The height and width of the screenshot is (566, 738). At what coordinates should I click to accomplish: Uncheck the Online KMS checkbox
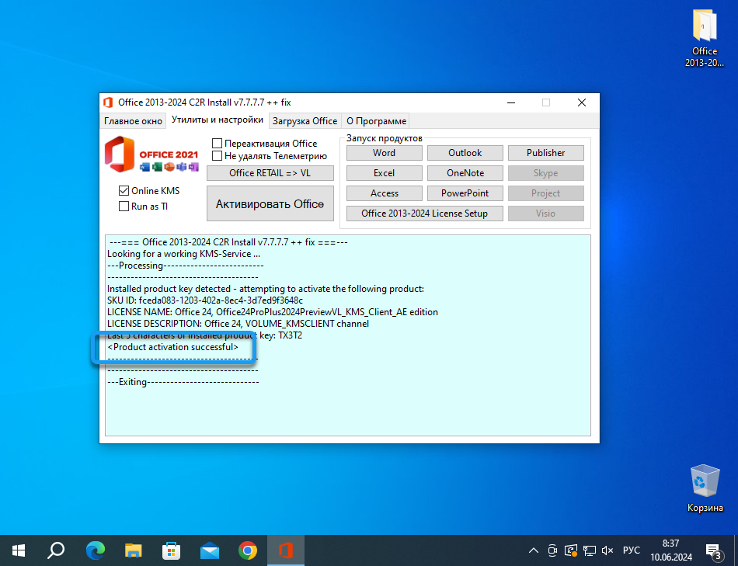pyautogui.click(x=124, y=190)
